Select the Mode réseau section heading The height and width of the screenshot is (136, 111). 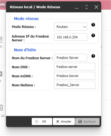pos(26,19)
